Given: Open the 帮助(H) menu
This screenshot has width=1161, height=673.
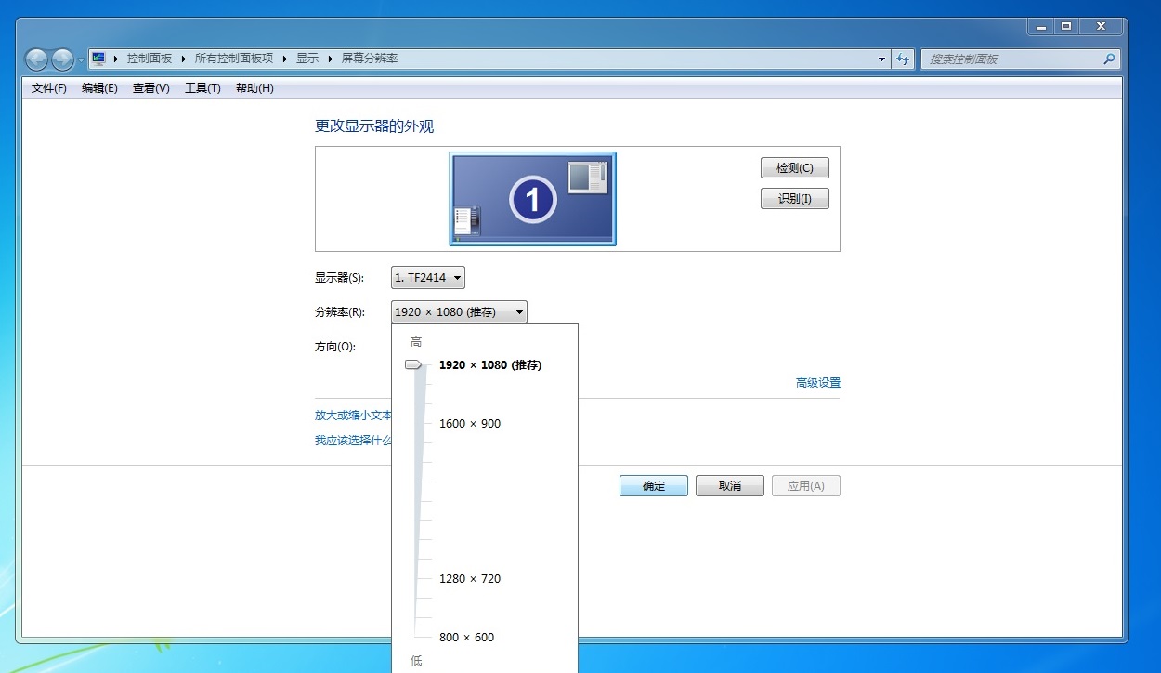Looking at the screenshot, I should (254, 88).
